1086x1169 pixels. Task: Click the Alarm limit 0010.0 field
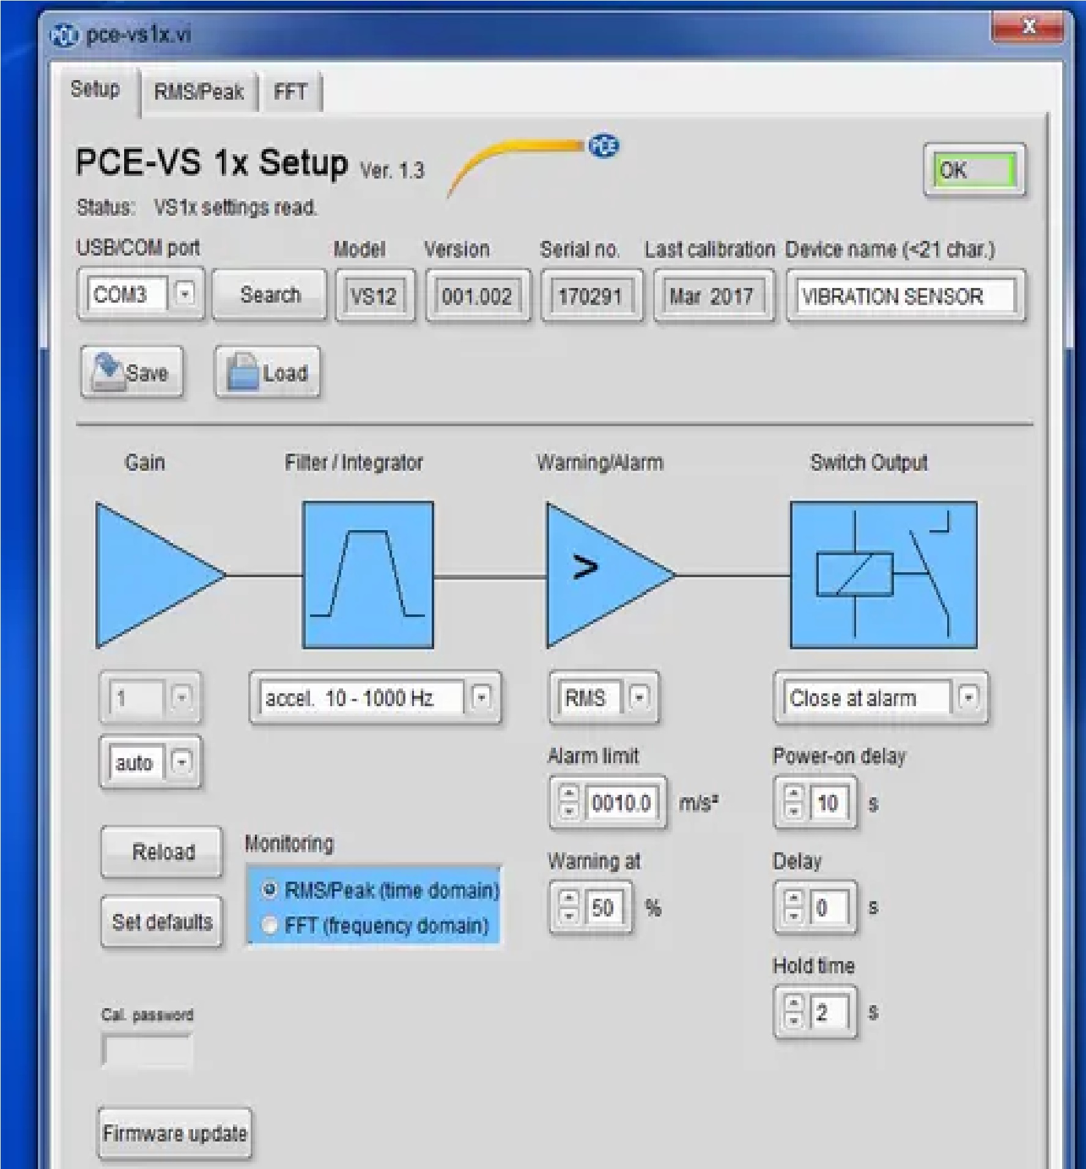pyautogui.click(x=622, y=802)
